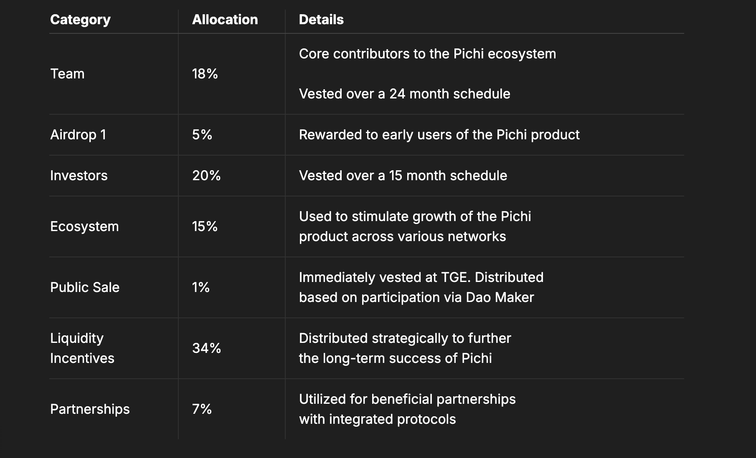Click the 34% allocation value
The width and height of the screenshot is (756, 458).
tap(206, 348)
